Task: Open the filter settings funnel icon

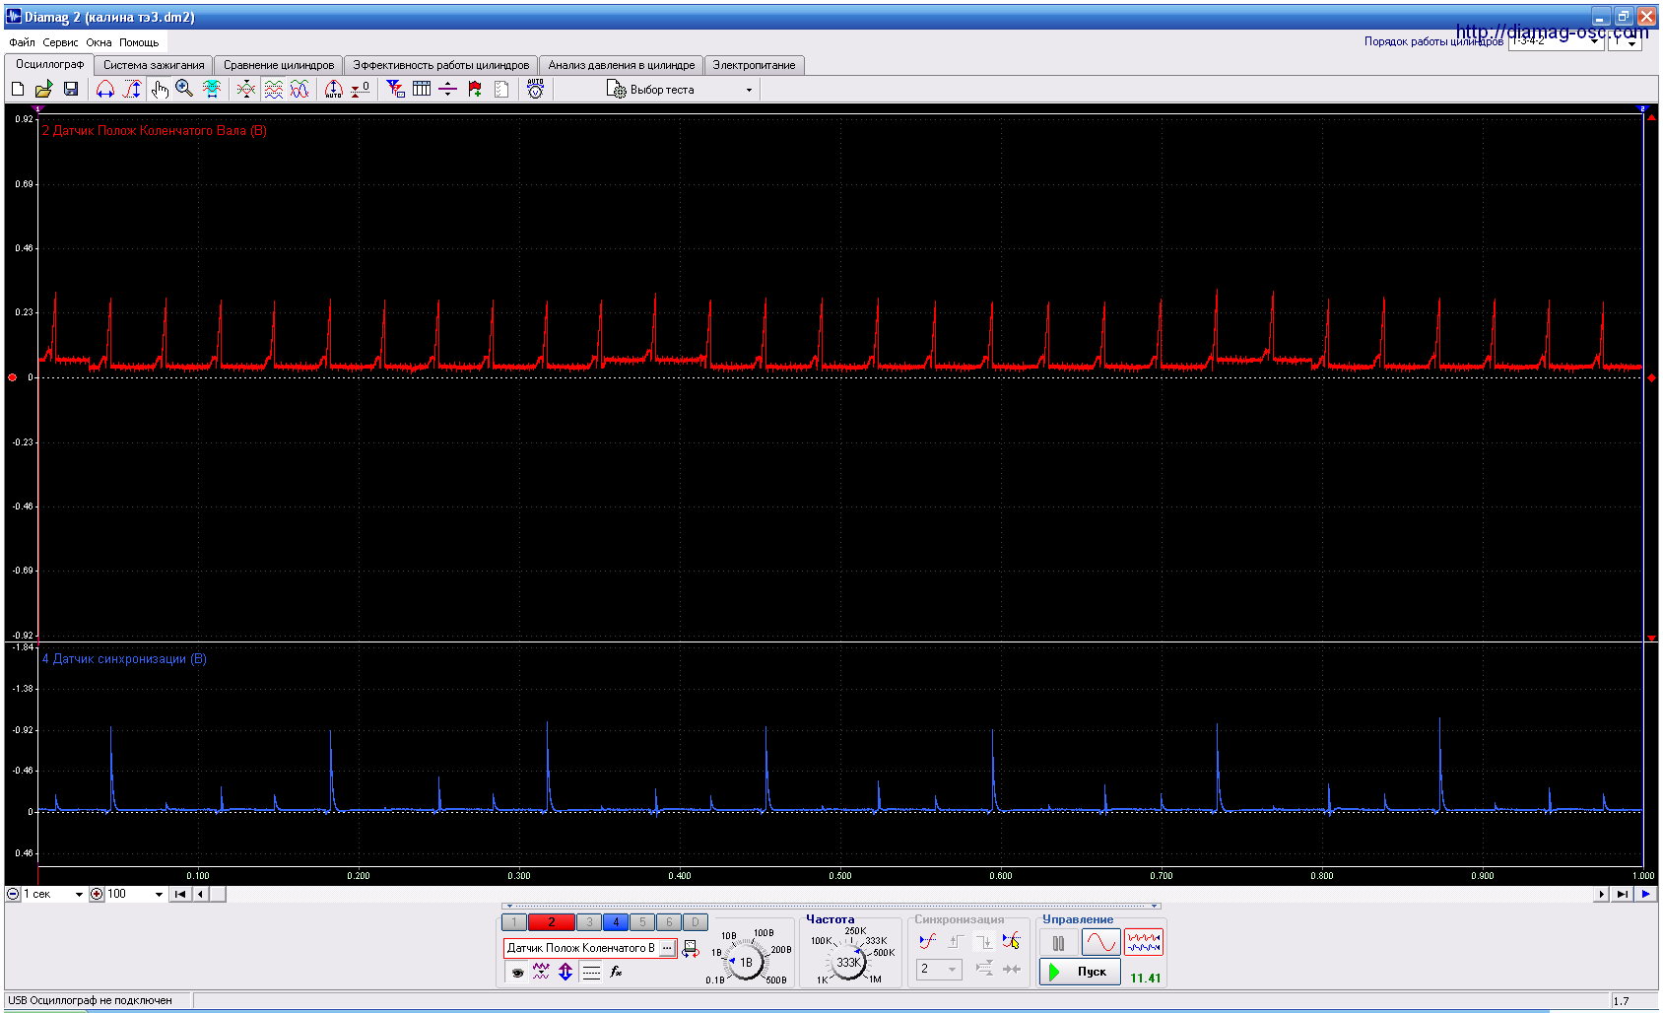Action: (395, 89)
